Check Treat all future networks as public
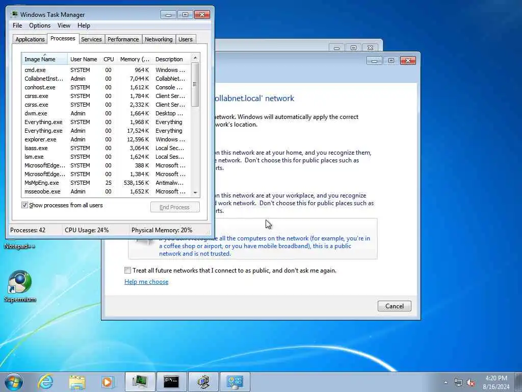Image resolution: width=522 pixels, height=392 pixels. point(127,271)
